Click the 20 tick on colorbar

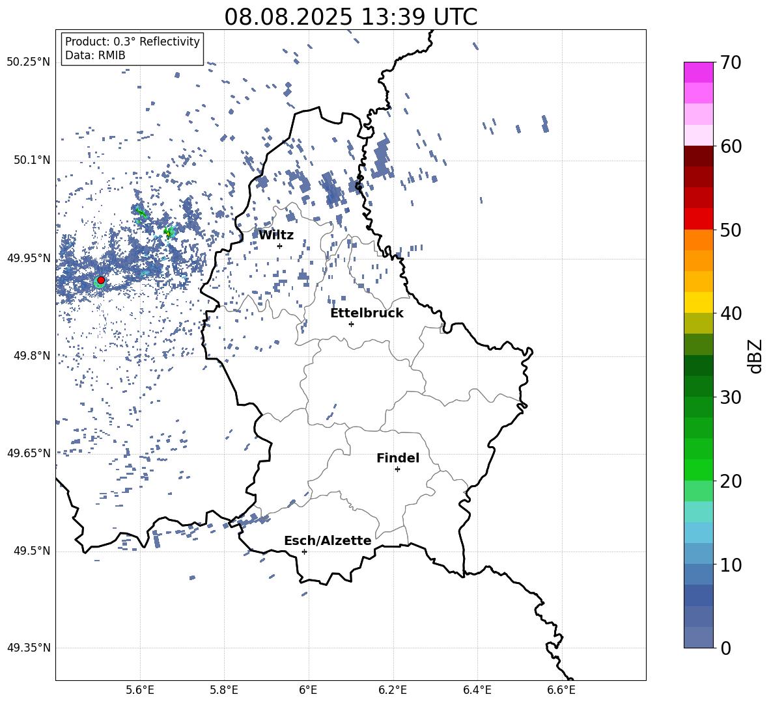point(731,481)
